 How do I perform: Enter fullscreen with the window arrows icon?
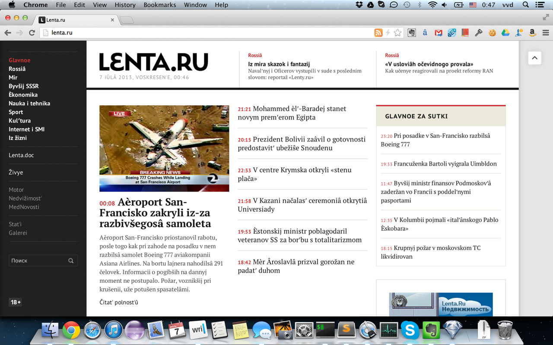click(x=546, y=17)
